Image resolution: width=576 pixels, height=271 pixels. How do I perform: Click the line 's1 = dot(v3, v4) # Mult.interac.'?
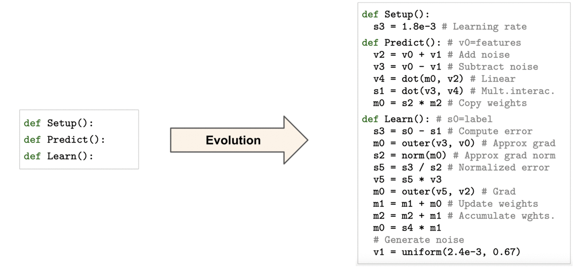[464, 91]
